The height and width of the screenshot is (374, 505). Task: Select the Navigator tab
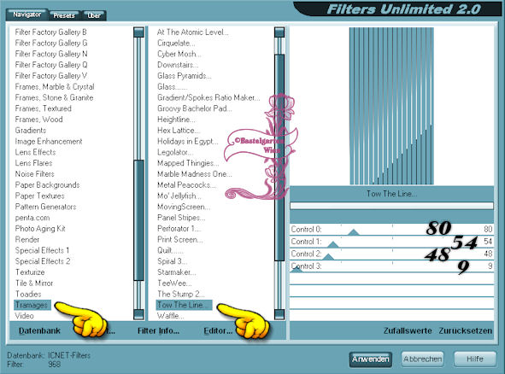(x=27, y=15)
